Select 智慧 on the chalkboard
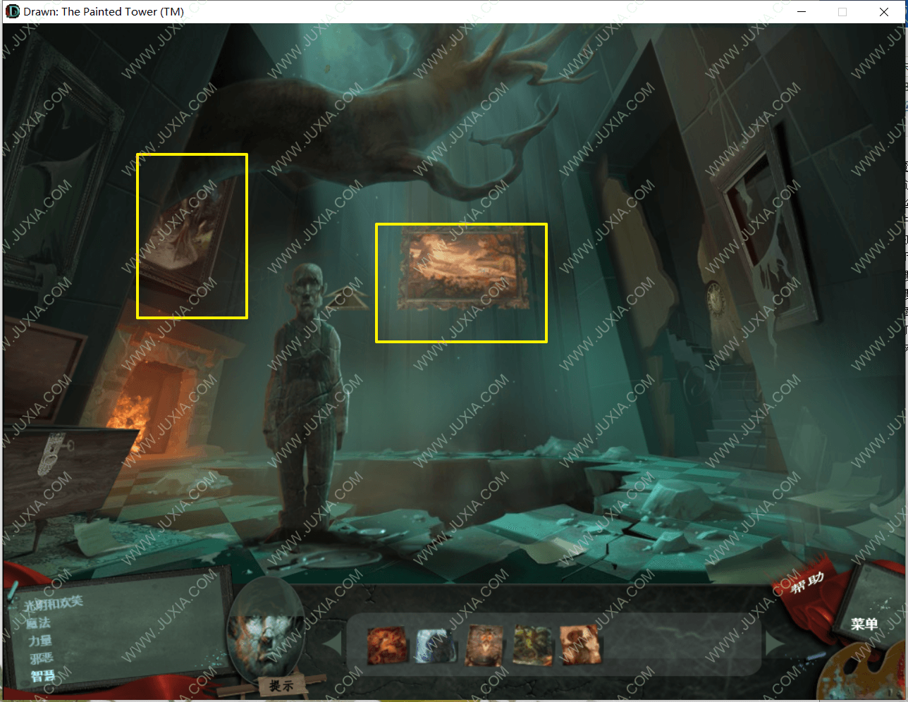The image size is (908, 702). tap(43, 677)
